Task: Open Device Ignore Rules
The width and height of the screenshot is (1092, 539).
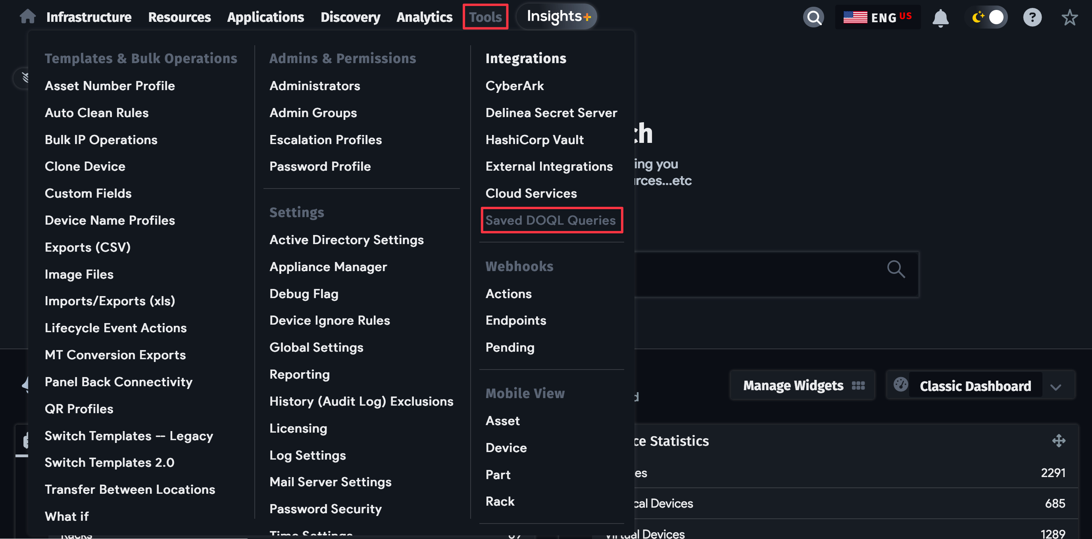Action: tap(330, 321)
